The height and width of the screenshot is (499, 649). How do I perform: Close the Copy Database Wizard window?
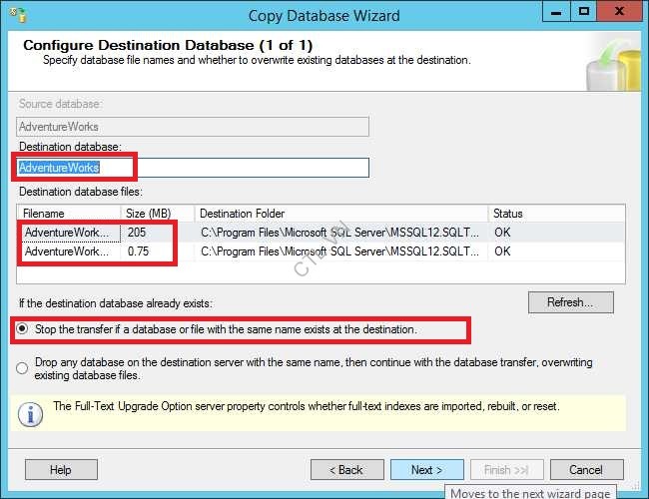pyautogui.click(x=622, y=13)
